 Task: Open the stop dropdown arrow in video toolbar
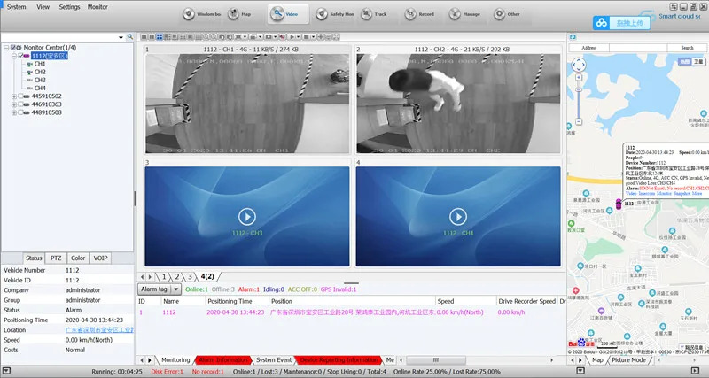point(314,36)
